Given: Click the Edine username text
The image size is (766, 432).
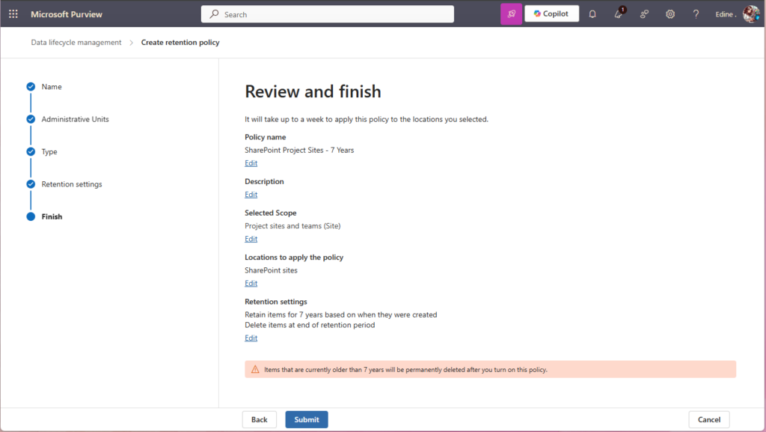Looking at the screenshot, I should 726,14.
